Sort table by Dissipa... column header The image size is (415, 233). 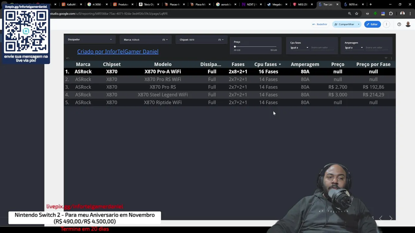click(x=211, y=64)
